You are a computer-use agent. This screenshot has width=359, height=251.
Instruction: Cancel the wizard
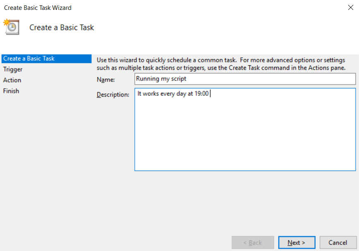click(338, 242)
